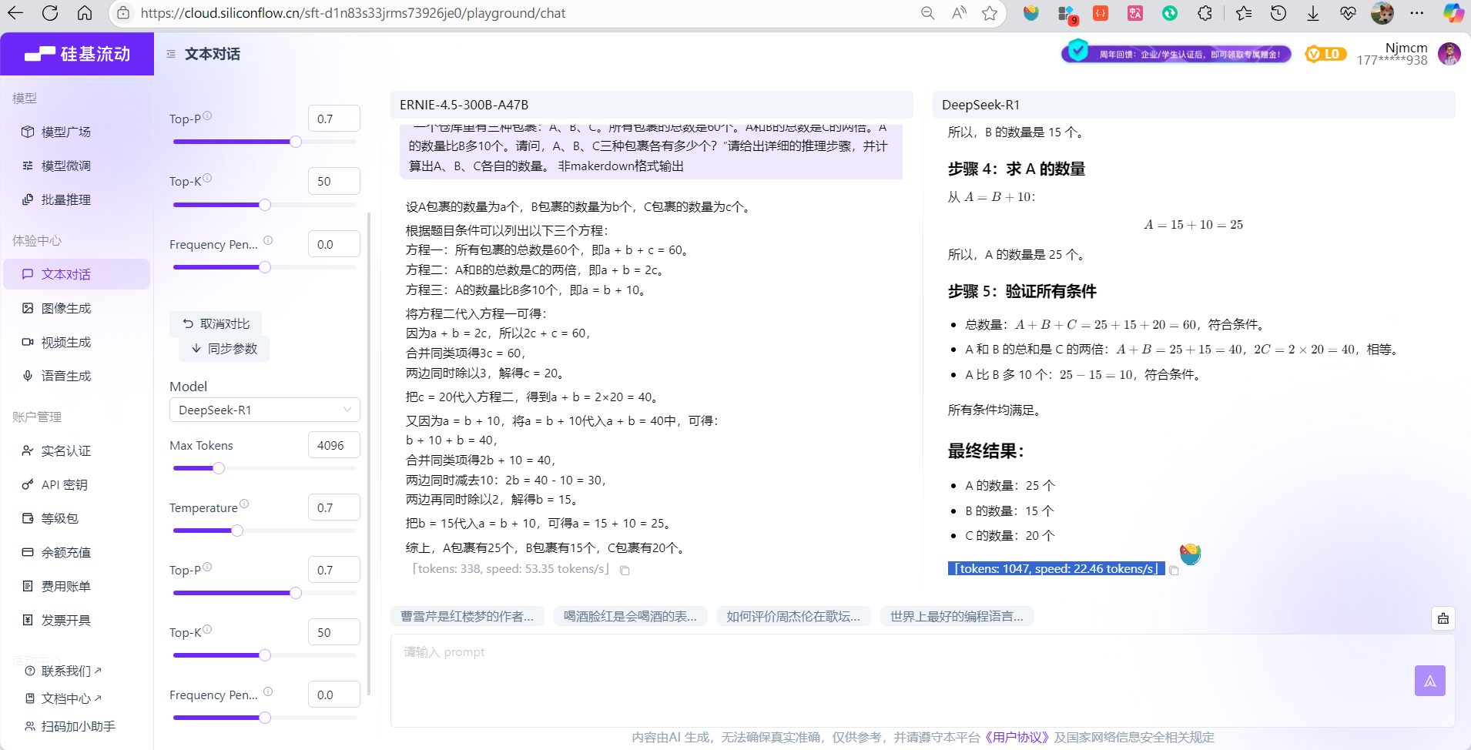Click the browser address bar URL
1471x750 pixels.
click(353, 13)
